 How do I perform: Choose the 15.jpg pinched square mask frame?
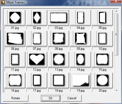102,59
